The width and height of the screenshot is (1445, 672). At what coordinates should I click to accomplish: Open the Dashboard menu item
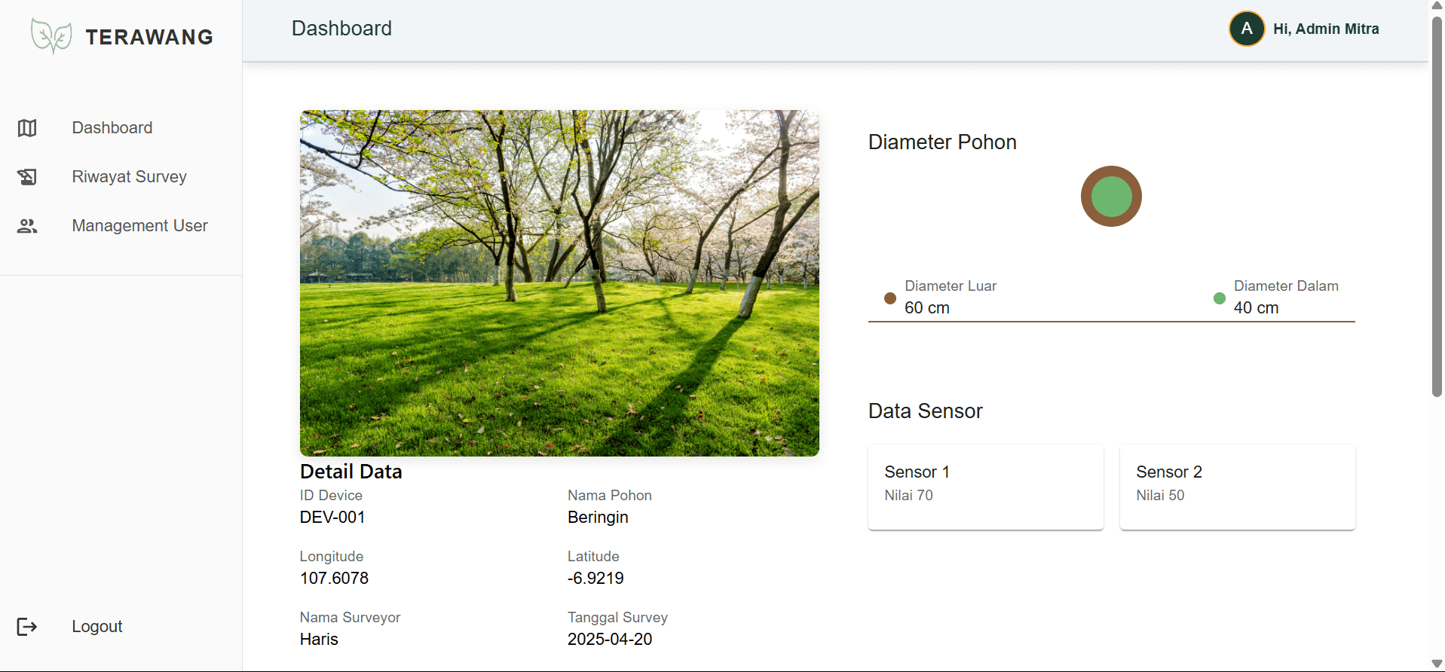[x=112, y=128]
